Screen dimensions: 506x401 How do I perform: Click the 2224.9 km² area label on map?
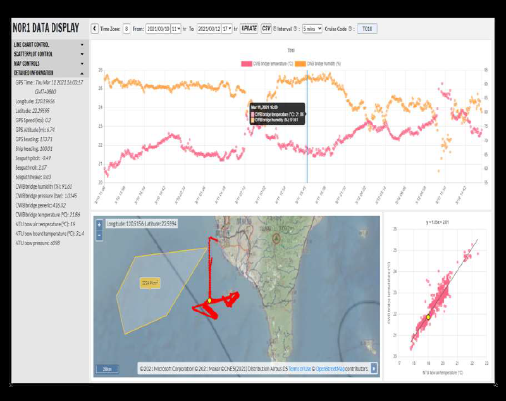pyautogui.click(x=150, y=283)
